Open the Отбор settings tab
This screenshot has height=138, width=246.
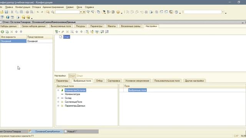(99, 81)
